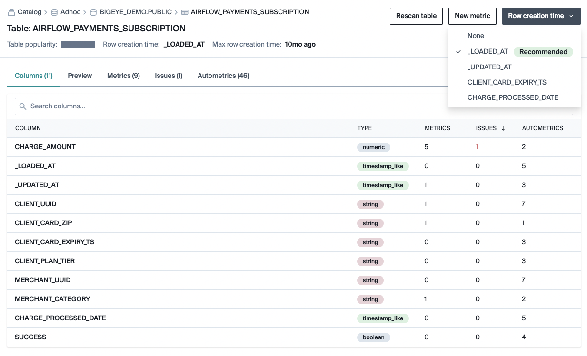Click the Catalog icon in breadcrumb
The width and height of the screenshot is (587, 356).
pos(11,12)
